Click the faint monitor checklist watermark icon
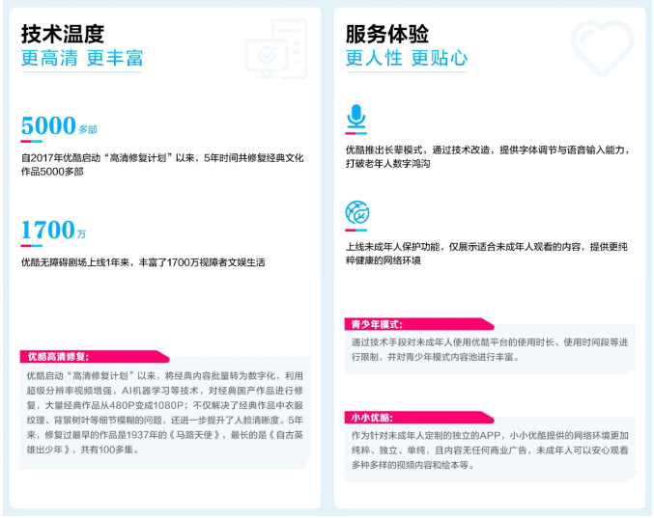The width and height of the screenshot is (654, 518). pos(275,44)
